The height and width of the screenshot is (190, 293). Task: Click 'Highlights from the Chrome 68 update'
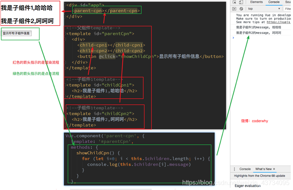coord(259,176)
